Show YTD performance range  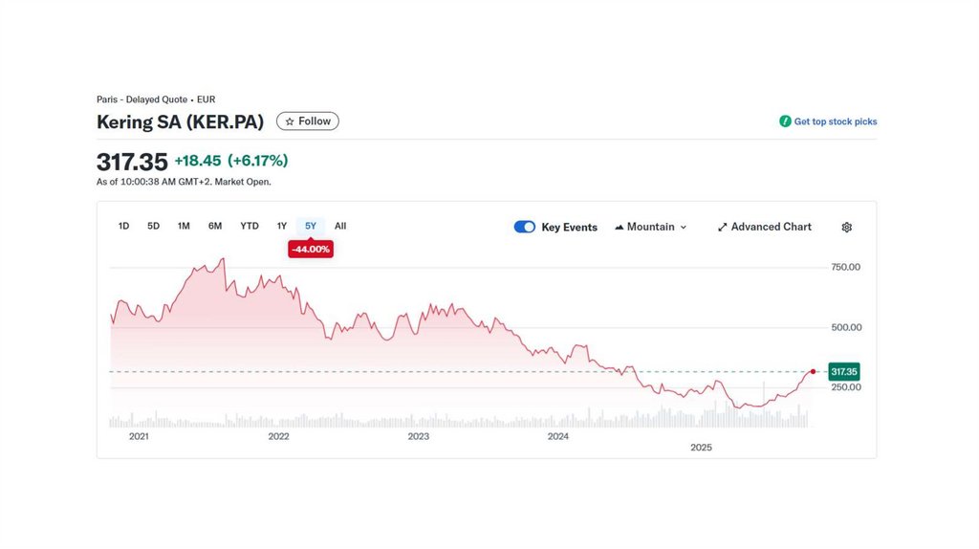250,227
